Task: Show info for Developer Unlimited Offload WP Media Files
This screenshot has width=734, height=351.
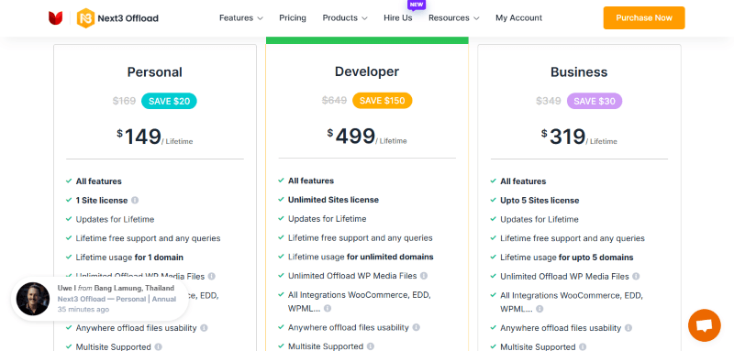Action: click(424, 276)
